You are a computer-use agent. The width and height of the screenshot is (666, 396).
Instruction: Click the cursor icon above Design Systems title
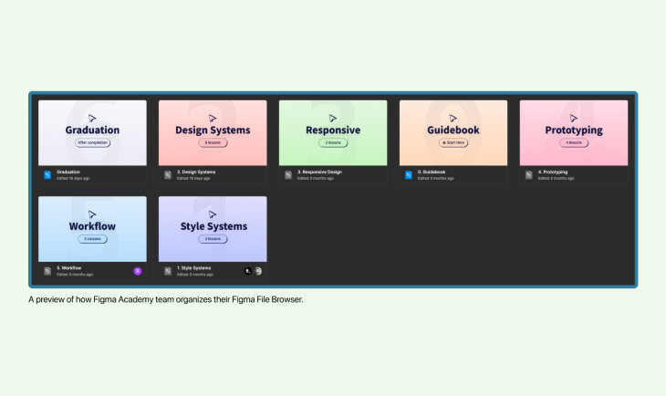coord(213,118)
